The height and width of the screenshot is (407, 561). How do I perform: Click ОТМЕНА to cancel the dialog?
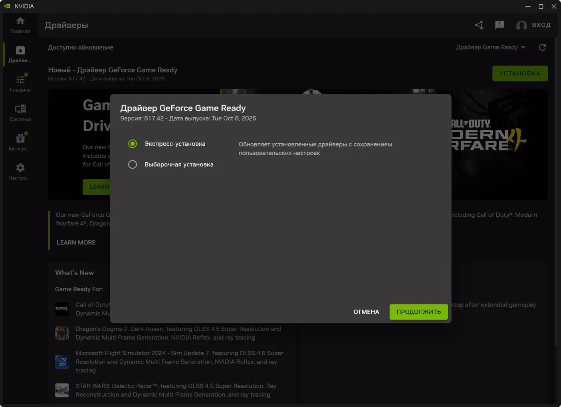[x=366, y=312]
